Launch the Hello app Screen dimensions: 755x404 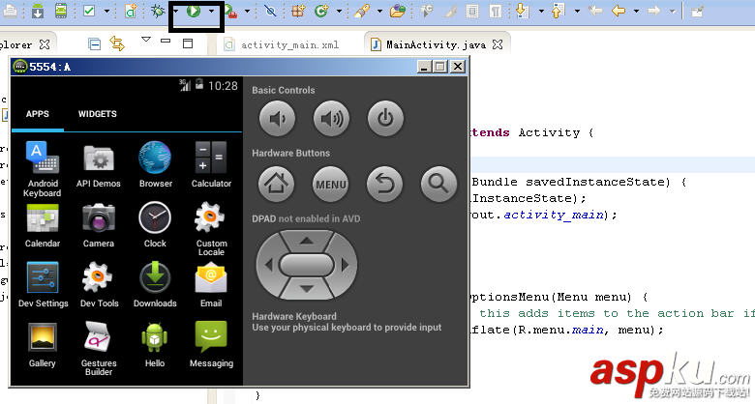coord(155,345)
